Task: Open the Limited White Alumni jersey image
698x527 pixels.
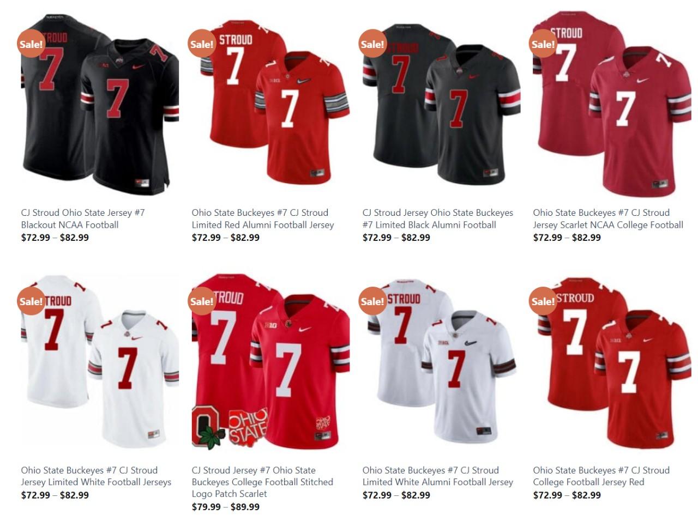Action: [x=441, y=361]
